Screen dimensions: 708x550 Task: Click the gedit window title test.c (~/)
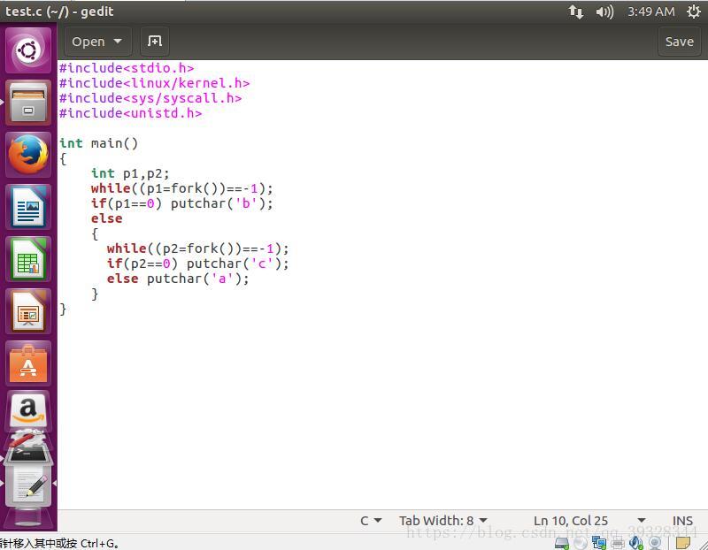(x=59, y=11)
